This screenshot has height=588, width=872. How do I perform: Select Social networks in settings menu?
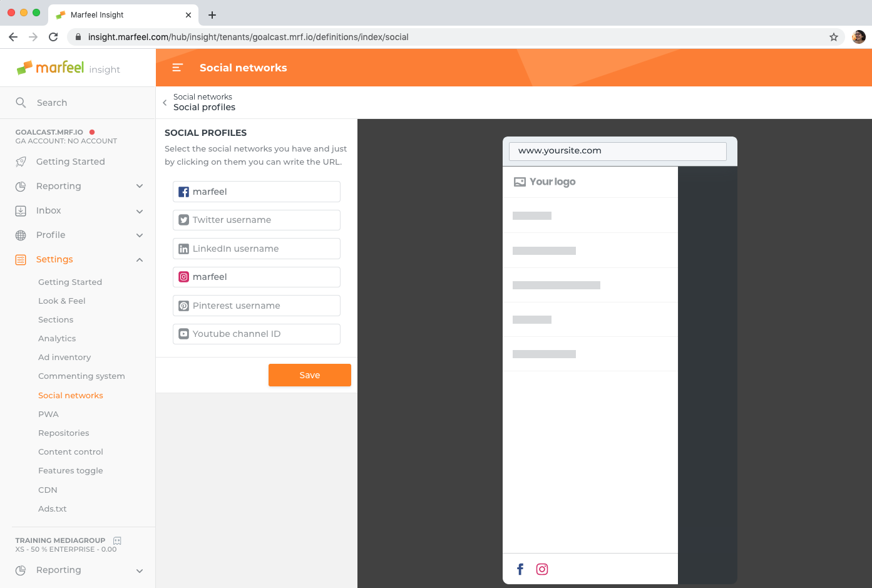[71, 396]
